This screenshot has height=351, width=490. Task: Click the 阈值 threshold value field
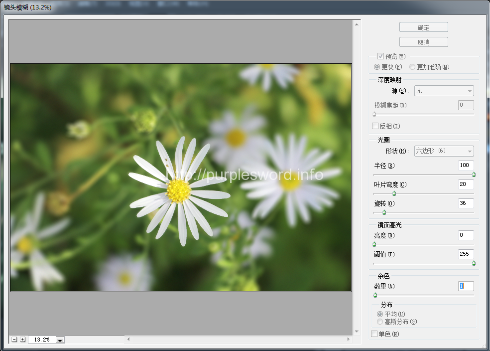point(466,254)
